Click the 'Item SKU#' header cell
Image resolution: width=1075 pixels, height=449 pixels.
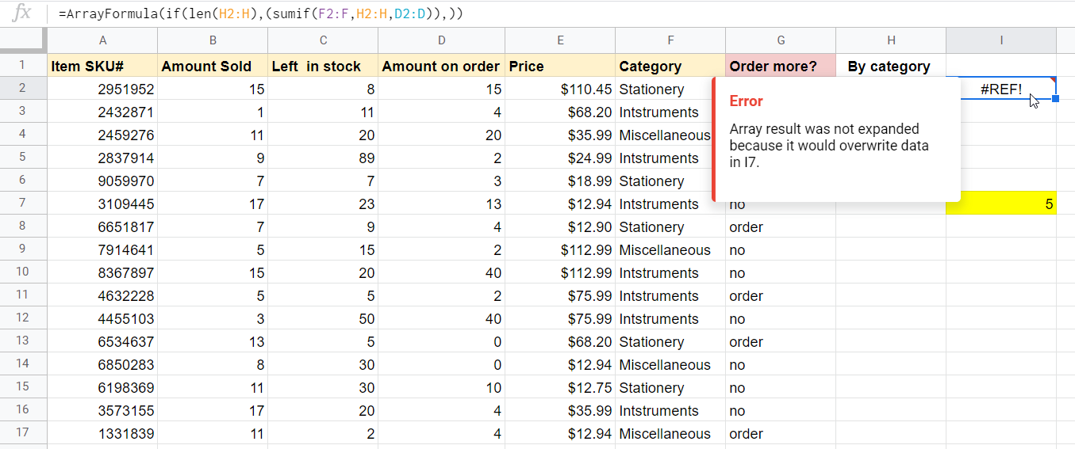coord(102,66)
